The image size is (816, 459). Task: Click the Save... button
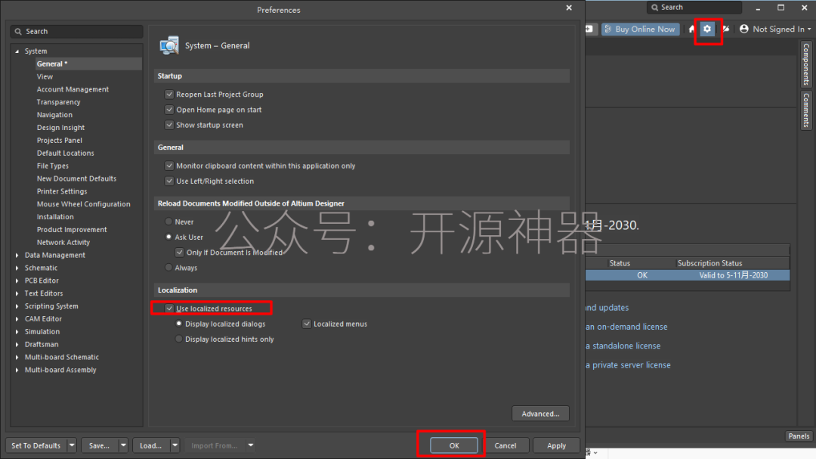tap(99, 445)
